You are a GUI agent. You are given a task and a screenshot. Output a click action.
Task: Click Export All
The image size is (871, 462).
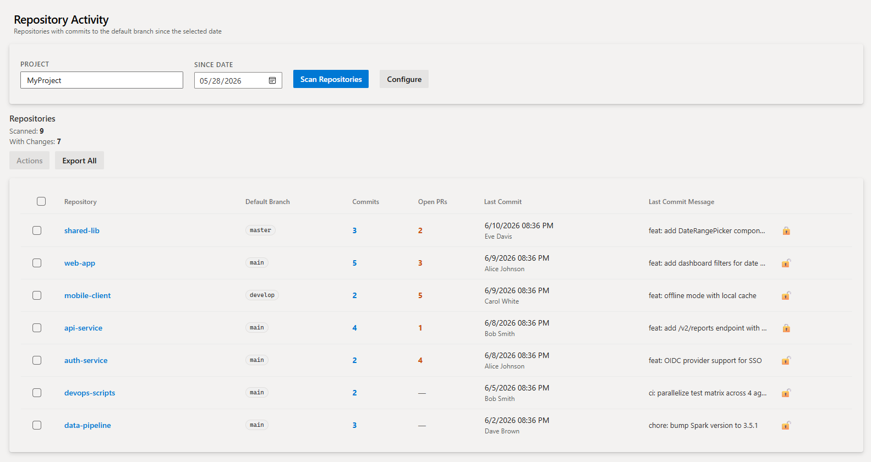79,161
